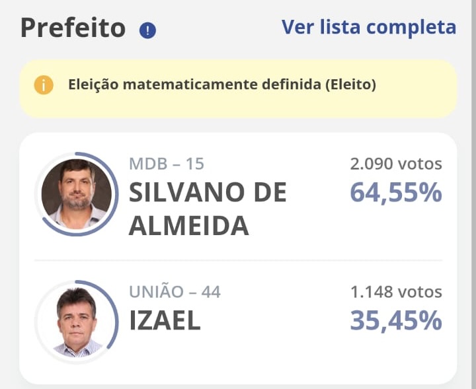Click the UNIÃO – 44 party label
Screen dimensions: 476x389
(175, 291)
